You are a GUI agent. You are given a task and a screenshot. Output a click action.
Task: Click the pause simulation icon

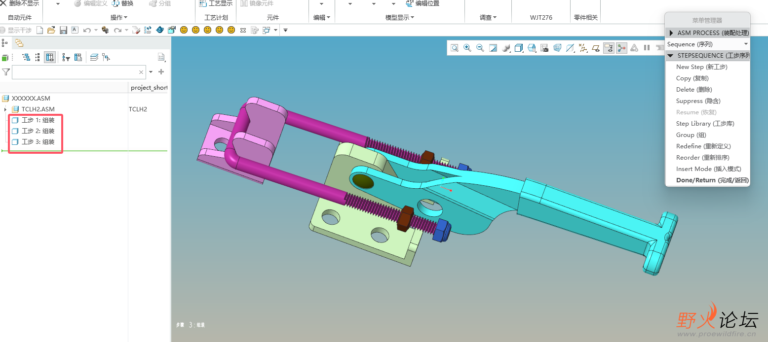point(647,48)
